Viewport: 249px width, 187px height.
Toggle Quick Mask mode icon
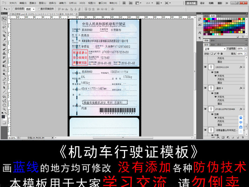click(x=4, y=123)
